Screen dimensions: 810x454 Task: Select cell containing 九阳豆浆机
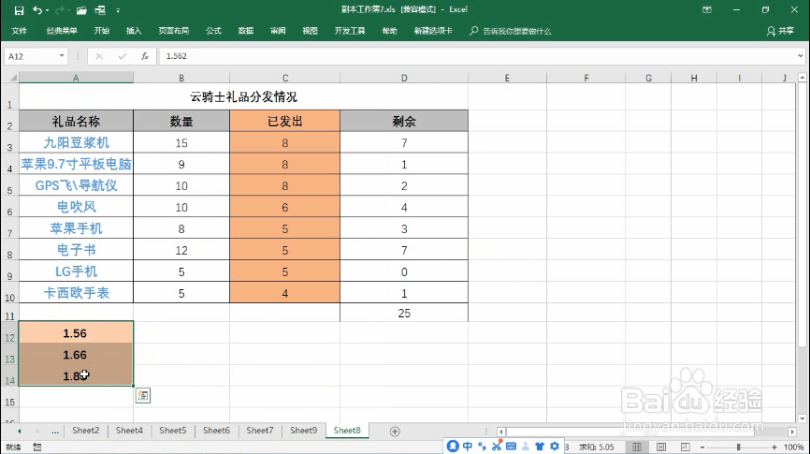tap(76, 142)
